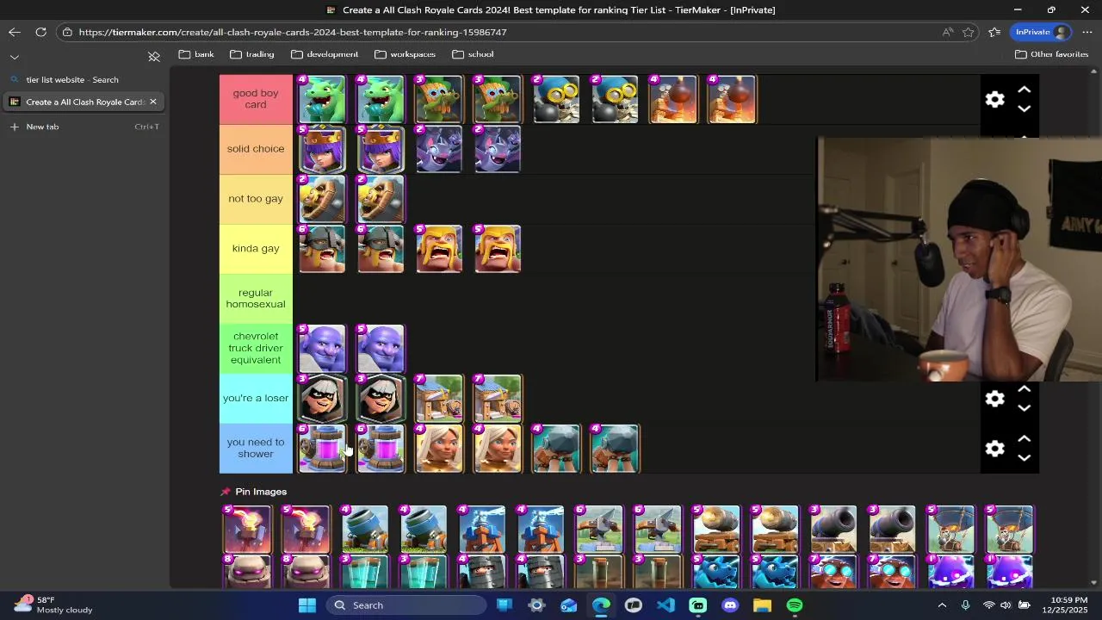1102x620 pixels.
Task: Select leftmost Mortar card in image pool
Action: (x=364, y=529)
